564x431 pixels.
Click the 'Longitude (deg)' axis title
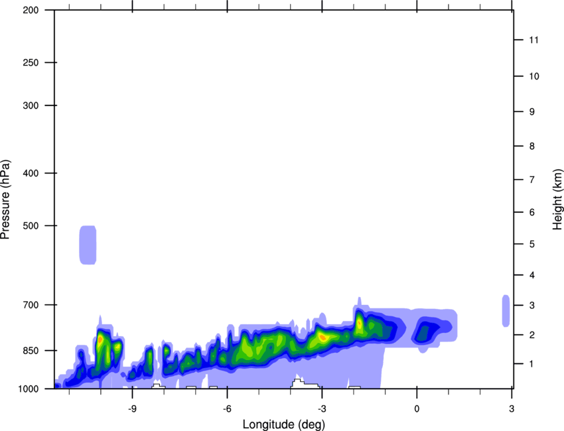point(284,424)
